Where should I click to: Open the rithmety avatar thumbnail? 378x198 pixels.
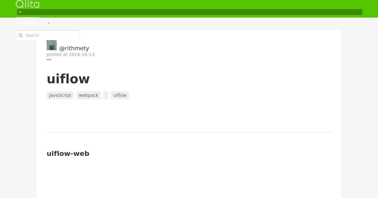point(52,45)
